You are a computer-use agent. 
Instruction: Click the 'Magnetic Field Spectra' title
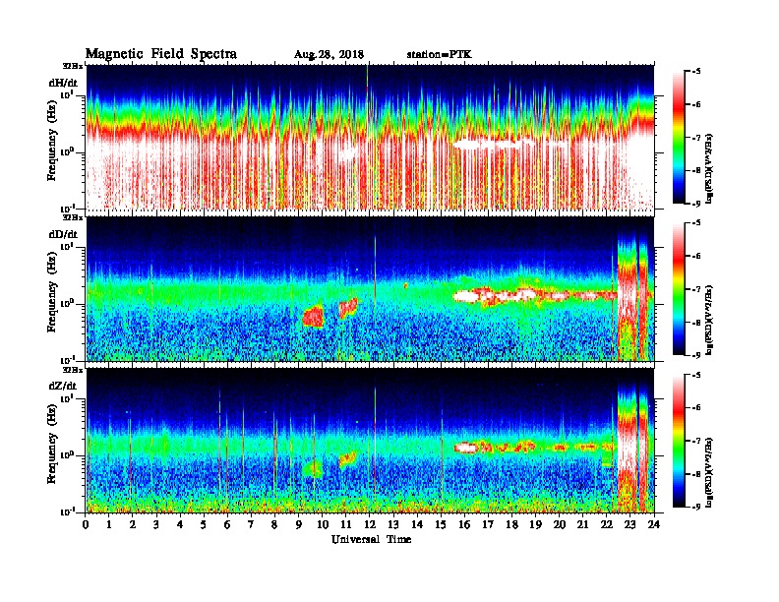click(161, 54)
